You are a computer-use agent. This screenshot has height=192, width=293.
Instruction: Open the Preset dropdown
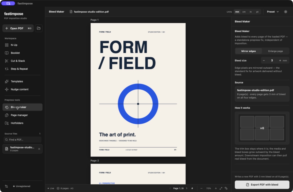[x=273, y=11]
